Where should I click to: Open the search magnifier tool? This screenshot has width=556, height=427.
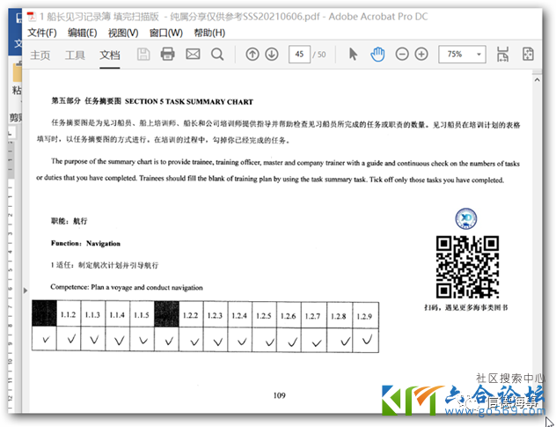[x=217, y=55]
